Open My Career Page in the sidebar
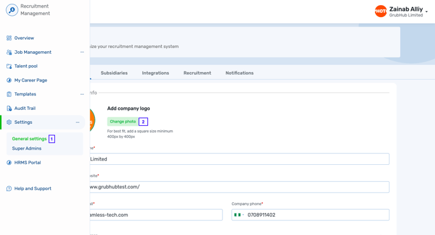The height and width of the screenshot is (235, 435). pos(31,80)
